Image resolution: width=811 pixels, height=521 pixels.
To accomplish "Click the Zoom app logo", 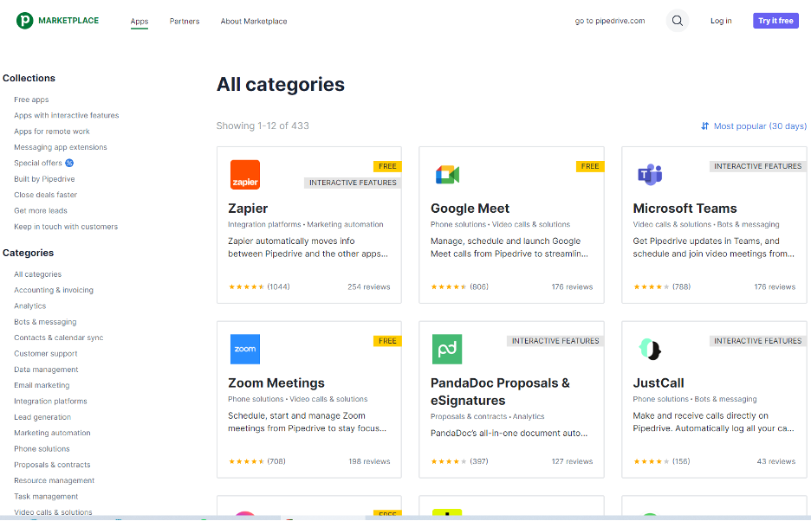I will coord(244,350).
